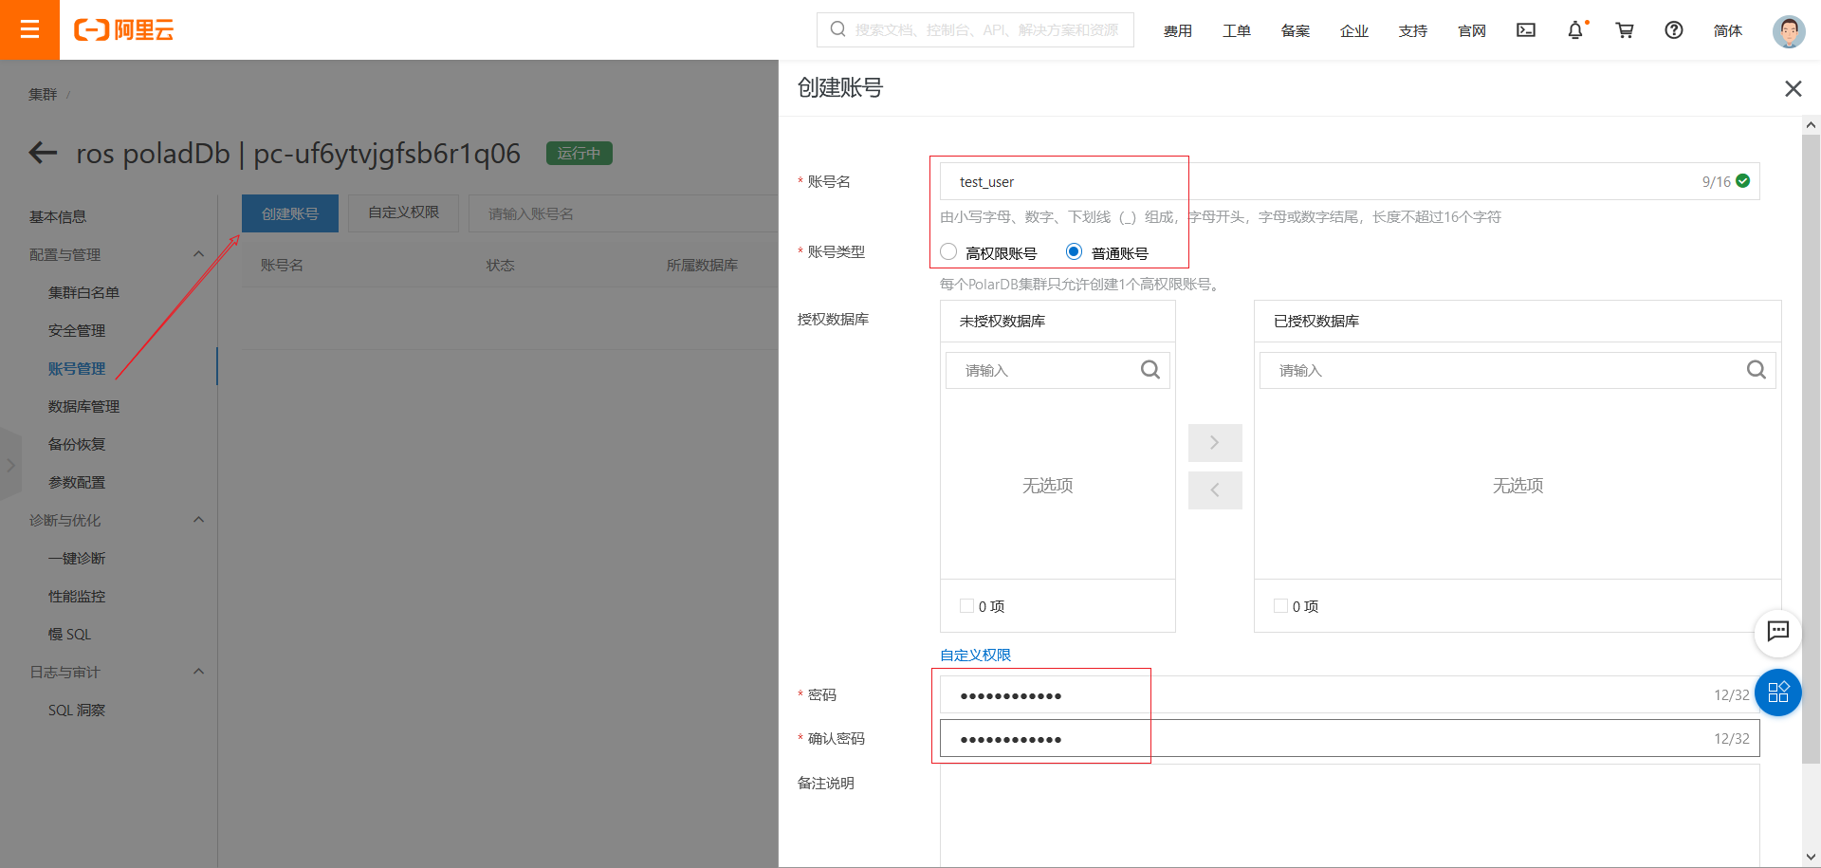Click search icon in 已授权数据库 box
This screenshot has height=868, width=1821.
1757,370
